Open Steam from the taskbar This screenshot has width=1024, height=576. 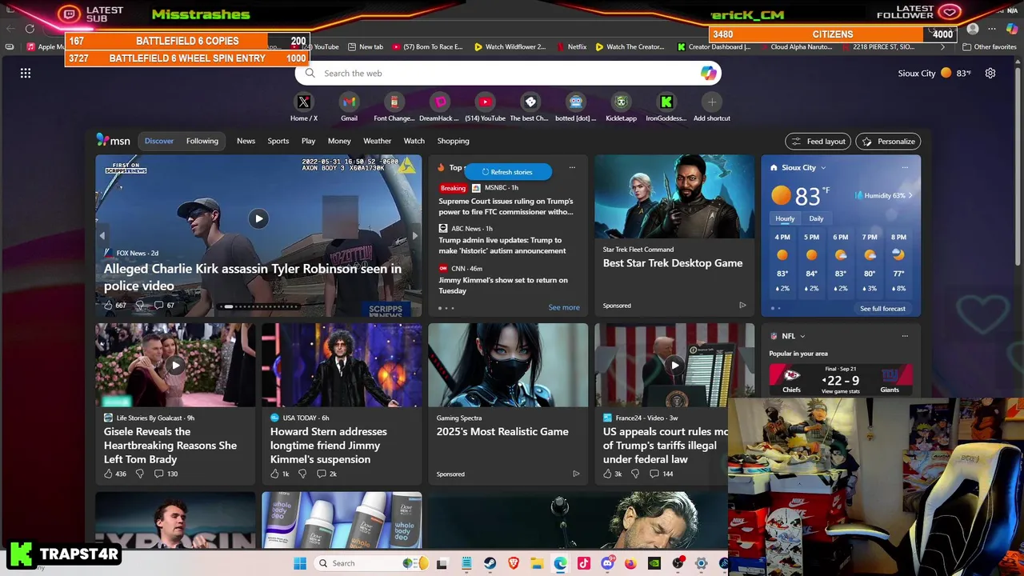tap(490, 563)
